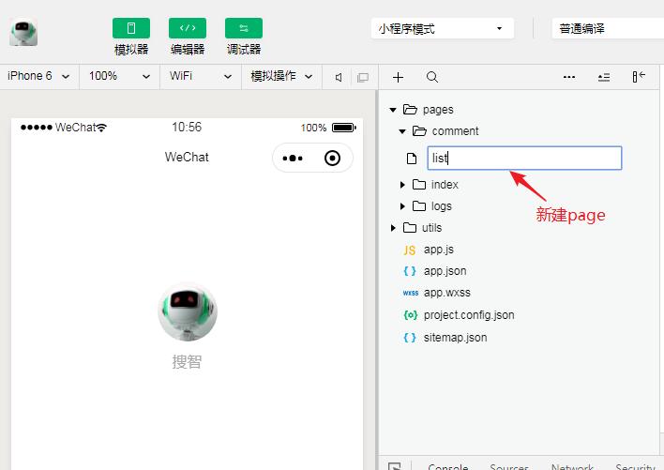Click the hide file panel icon
The image size is (664, 470).
point(639,77)
